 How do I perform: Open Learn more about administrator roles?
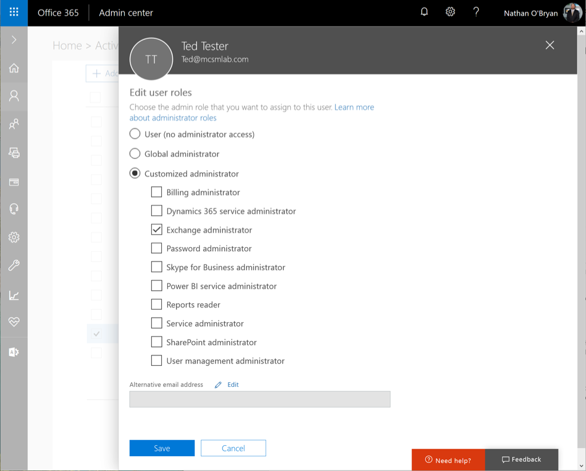[x=354, y=107]
